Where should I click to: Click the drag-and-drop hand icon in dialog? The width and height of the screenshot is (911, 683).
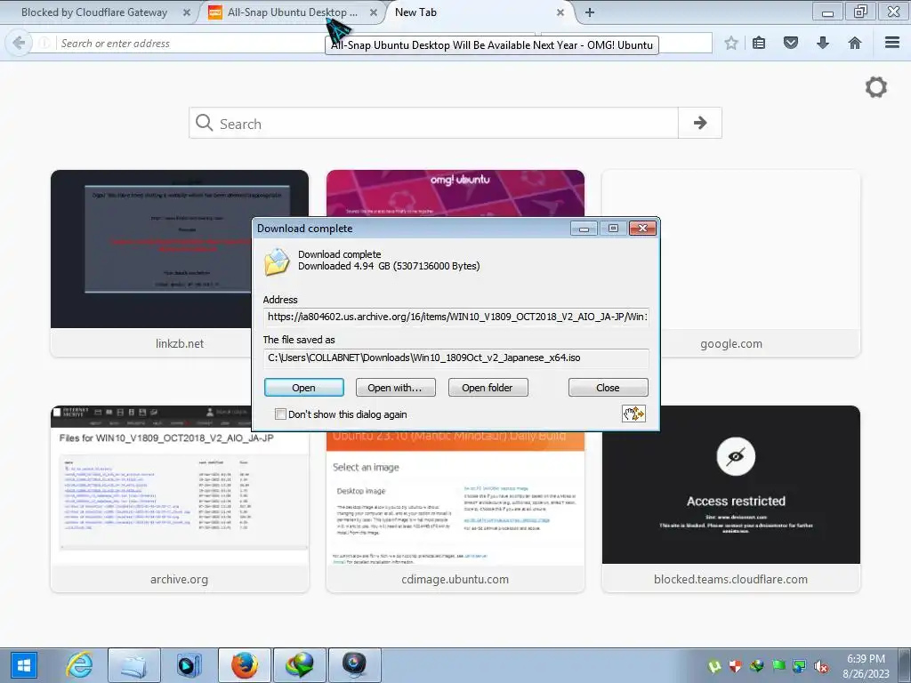633,414
